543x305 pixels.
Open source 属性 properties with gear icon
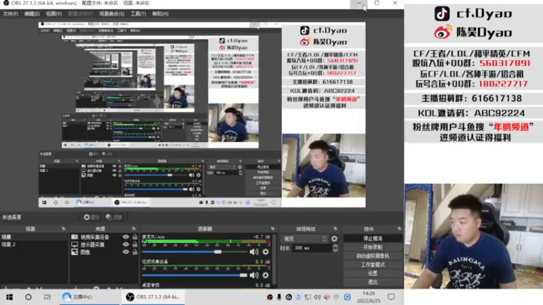pos(92,217)
